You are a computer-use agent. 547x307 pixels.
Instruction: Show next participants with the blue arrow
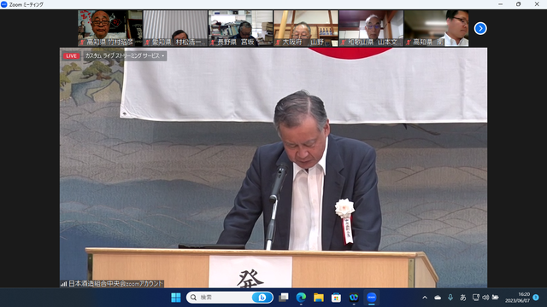[480, 28]
